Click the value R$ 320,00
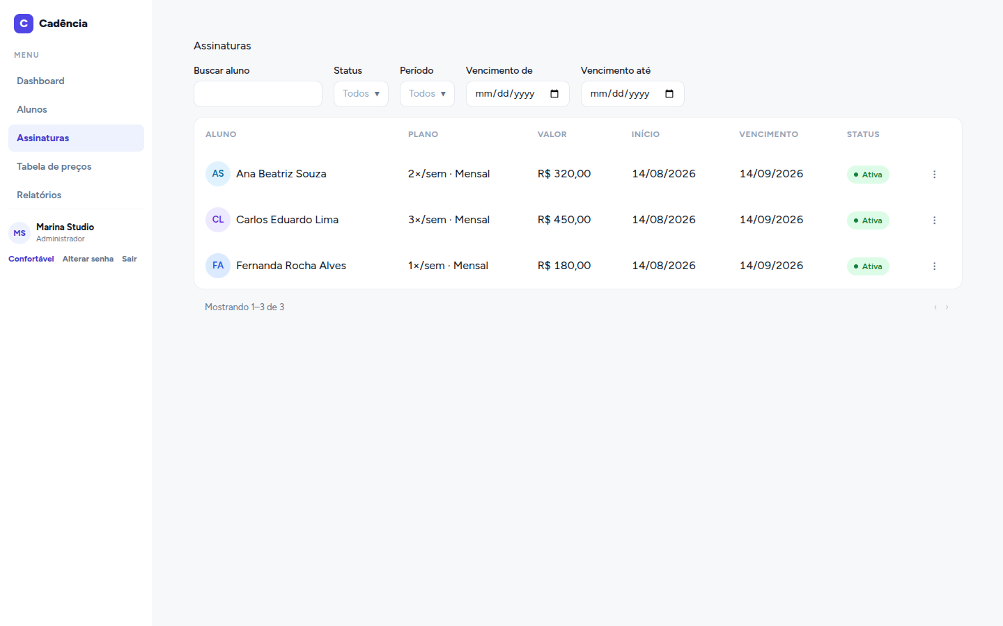This screenshot has width=1003, height=626. pos(564,174)
